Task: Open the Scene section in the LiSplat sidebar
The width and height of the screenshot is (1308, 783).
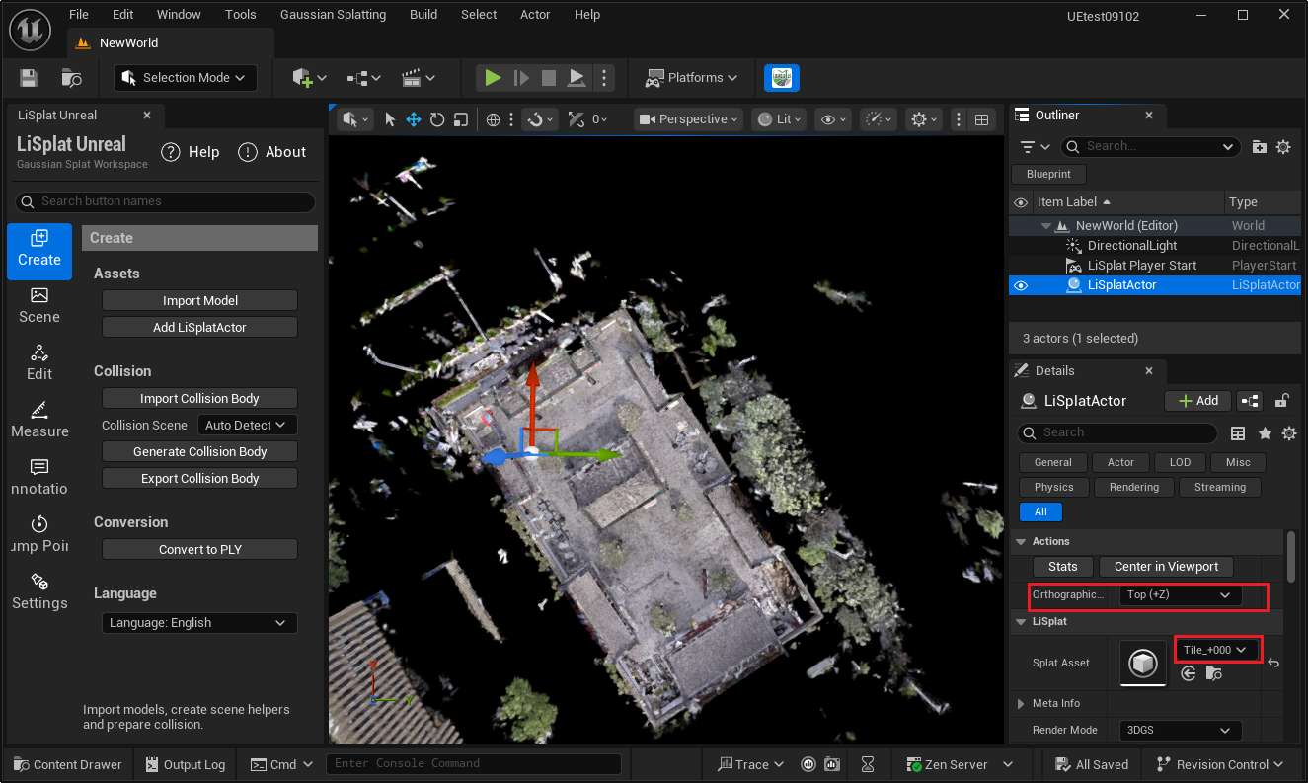Action: tap(39, 306)
